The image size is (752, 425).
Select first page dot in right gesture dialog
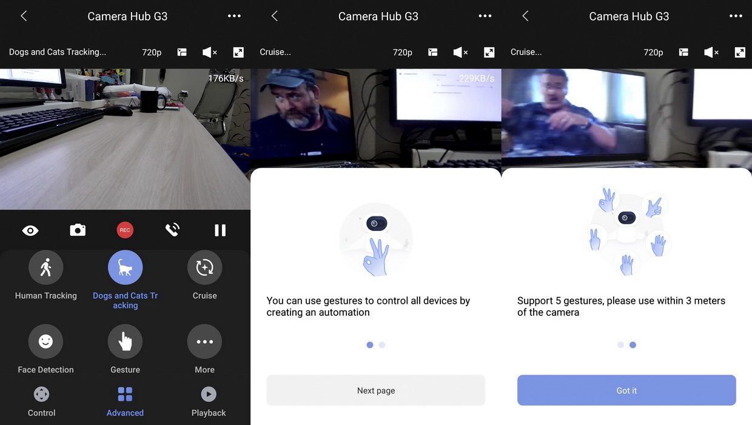(x=620, y=345)
